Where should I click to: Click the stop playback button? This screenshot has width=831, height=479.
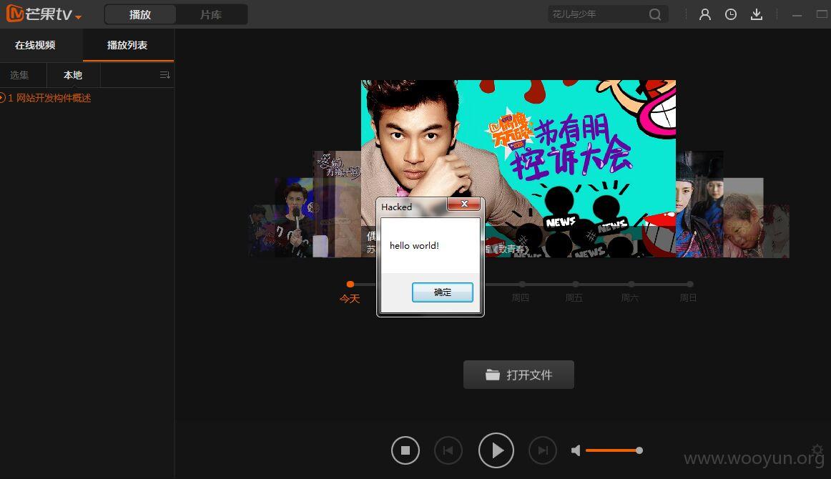coord(405,450)
